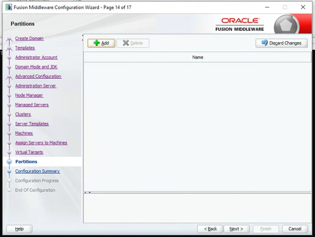This screenshot has width=315, height=237.
Task: Click the X icon on the Delete button
Action: pyautogui.click(x=125, y=43)
